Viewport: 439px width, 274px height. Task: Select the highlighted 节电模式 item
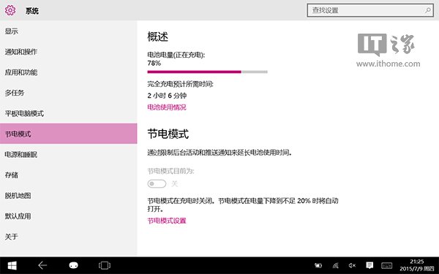[69, 134]
